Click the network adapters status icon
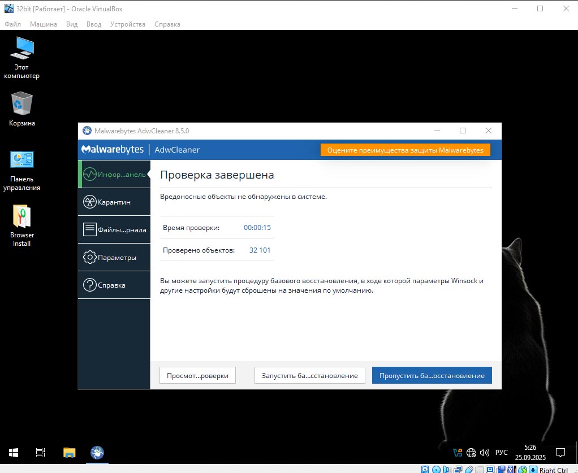The width and height of the screenshot is (578, 473). (458, 469)
